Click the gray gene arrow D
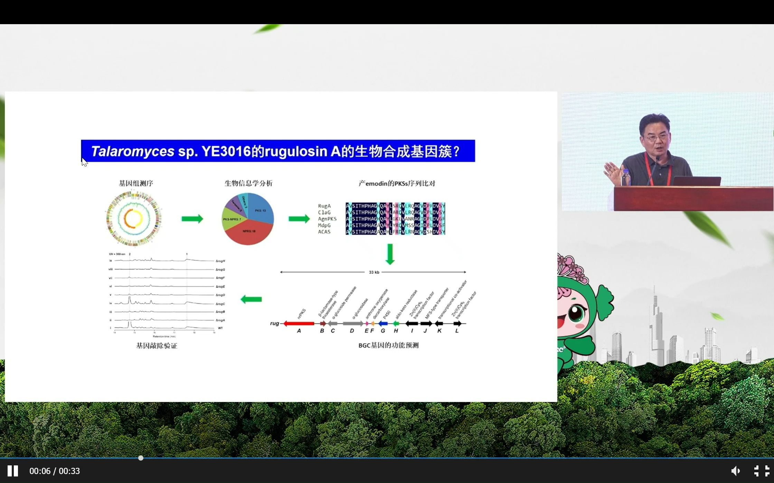The image size is (774, 483). (x=353, y=324)
